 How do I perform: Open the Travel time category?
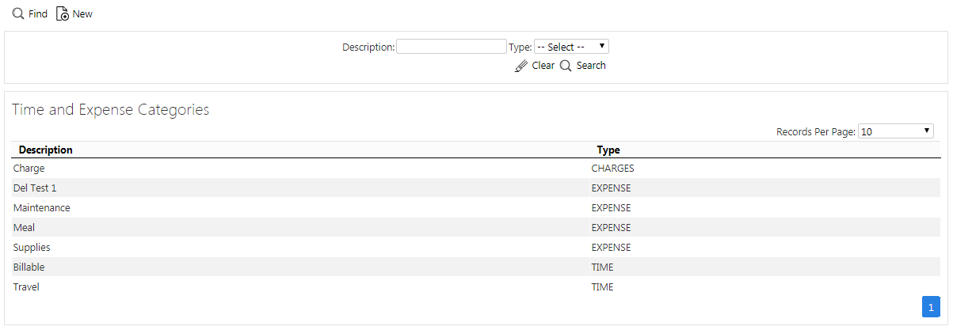pyautogui.click(x=476, y=287)
